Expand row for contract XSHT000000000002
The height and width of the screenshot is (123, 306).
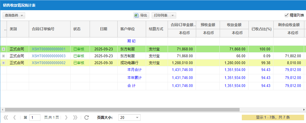click(x=4, y=63)
